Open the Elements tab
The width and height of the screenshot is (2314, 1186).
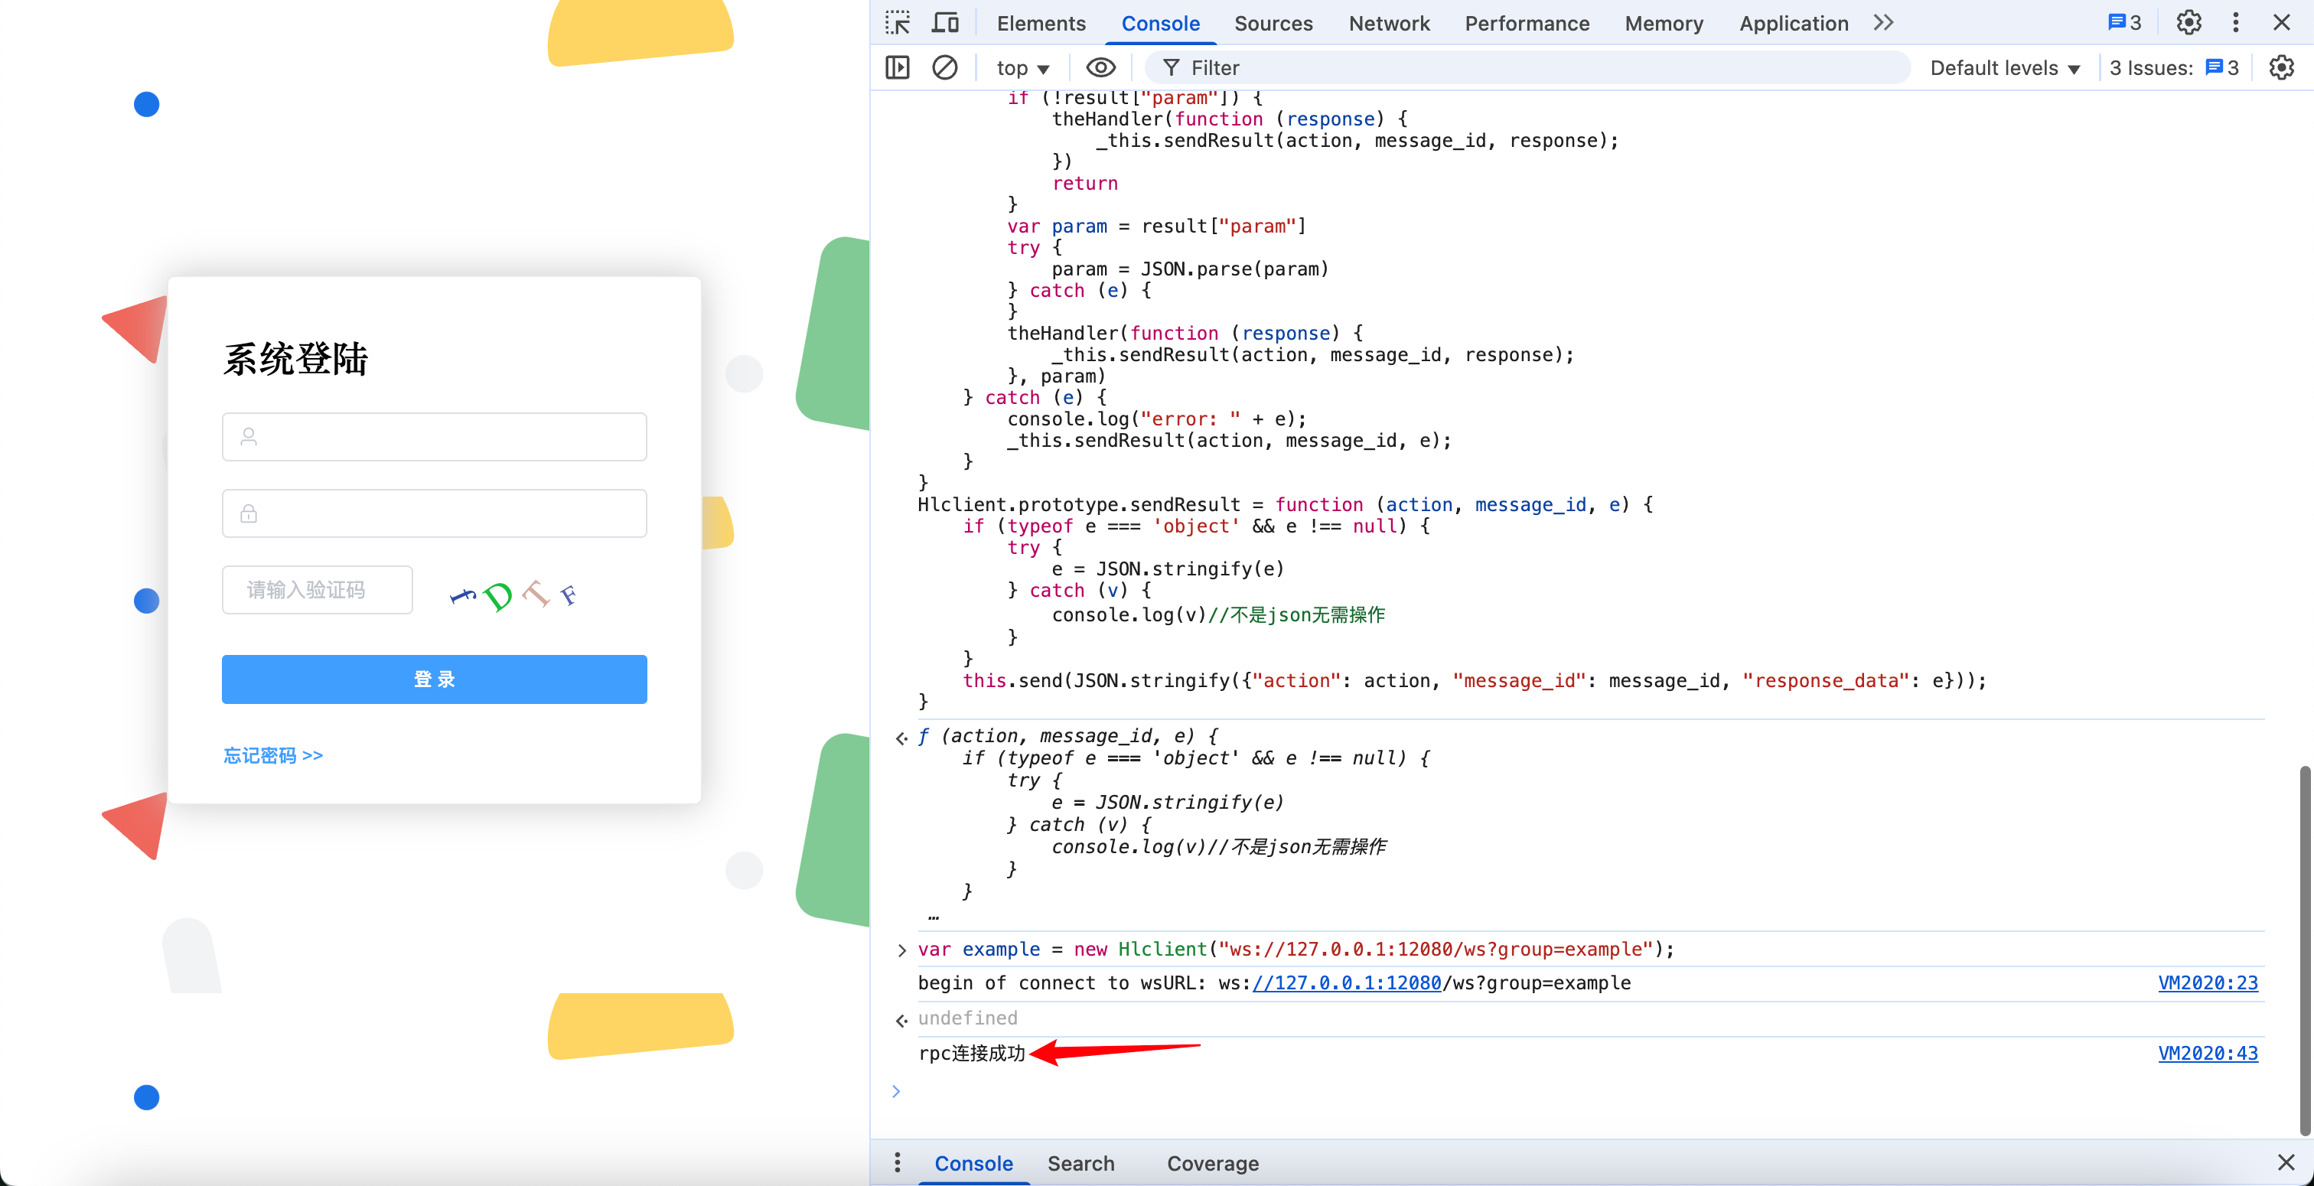1041,24
